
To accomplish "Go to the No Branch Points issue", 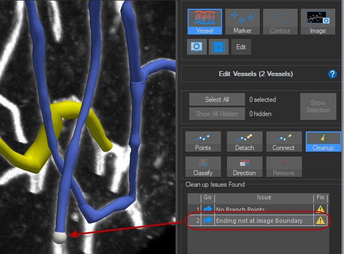I will [x=208, y=210].
